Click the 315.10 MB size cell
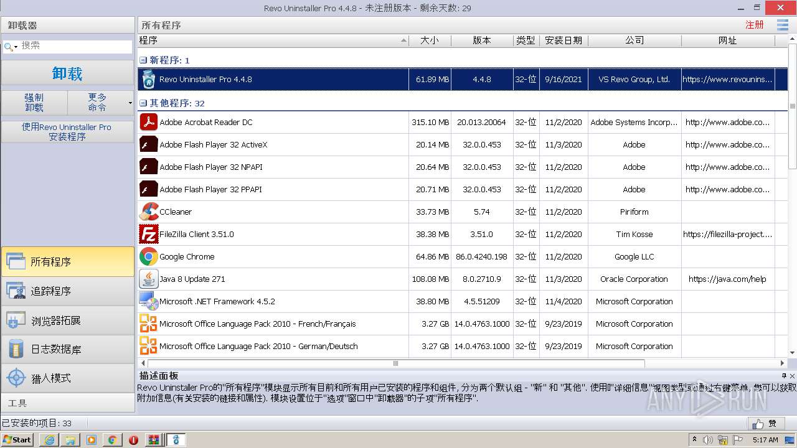Screen dimensions: 797x448 (430, 122)
